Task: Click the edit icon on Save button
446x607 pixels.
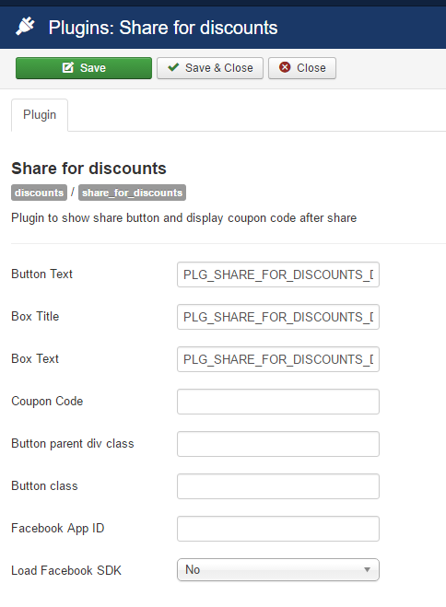Action: pos(68,68)
